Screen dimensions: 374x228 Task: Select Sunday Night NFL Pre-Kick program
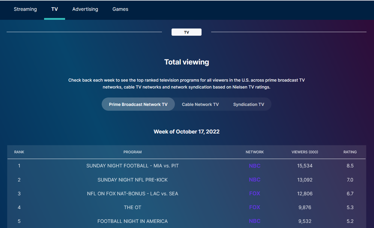[133, 180]
